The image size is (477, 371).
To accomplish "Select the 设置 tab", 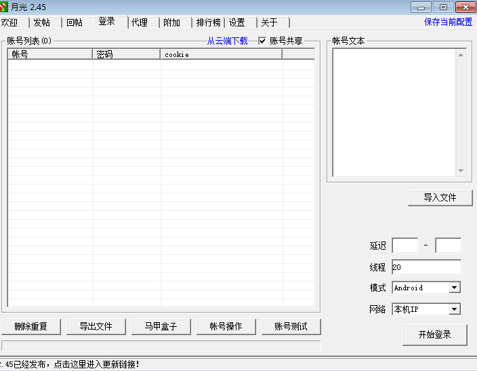I will pos(237,22).
